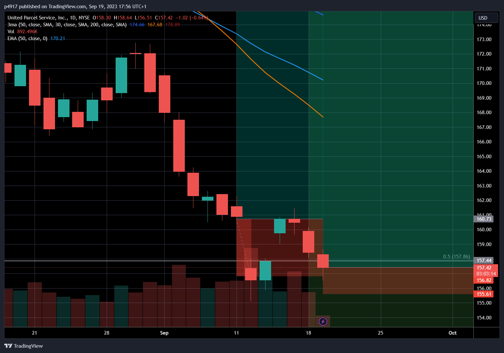Click the 159.00 price axis label
504x353 pixels.
pyautogui.click(x=484, y=244)
